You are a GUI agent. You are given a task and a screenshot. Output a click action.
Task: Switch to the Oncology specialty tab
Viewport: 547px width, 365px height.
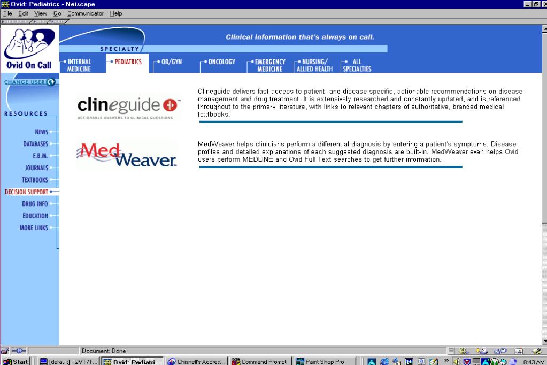[x=221, y=62]
